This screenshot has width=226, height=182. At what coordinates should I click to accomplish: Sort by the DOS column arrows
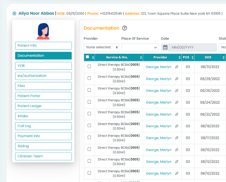[x=223, y=58]
